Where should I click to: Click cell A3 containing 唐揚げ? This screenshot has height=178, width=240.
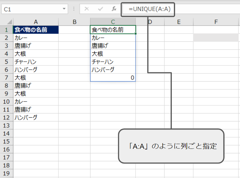coord(36,46)
